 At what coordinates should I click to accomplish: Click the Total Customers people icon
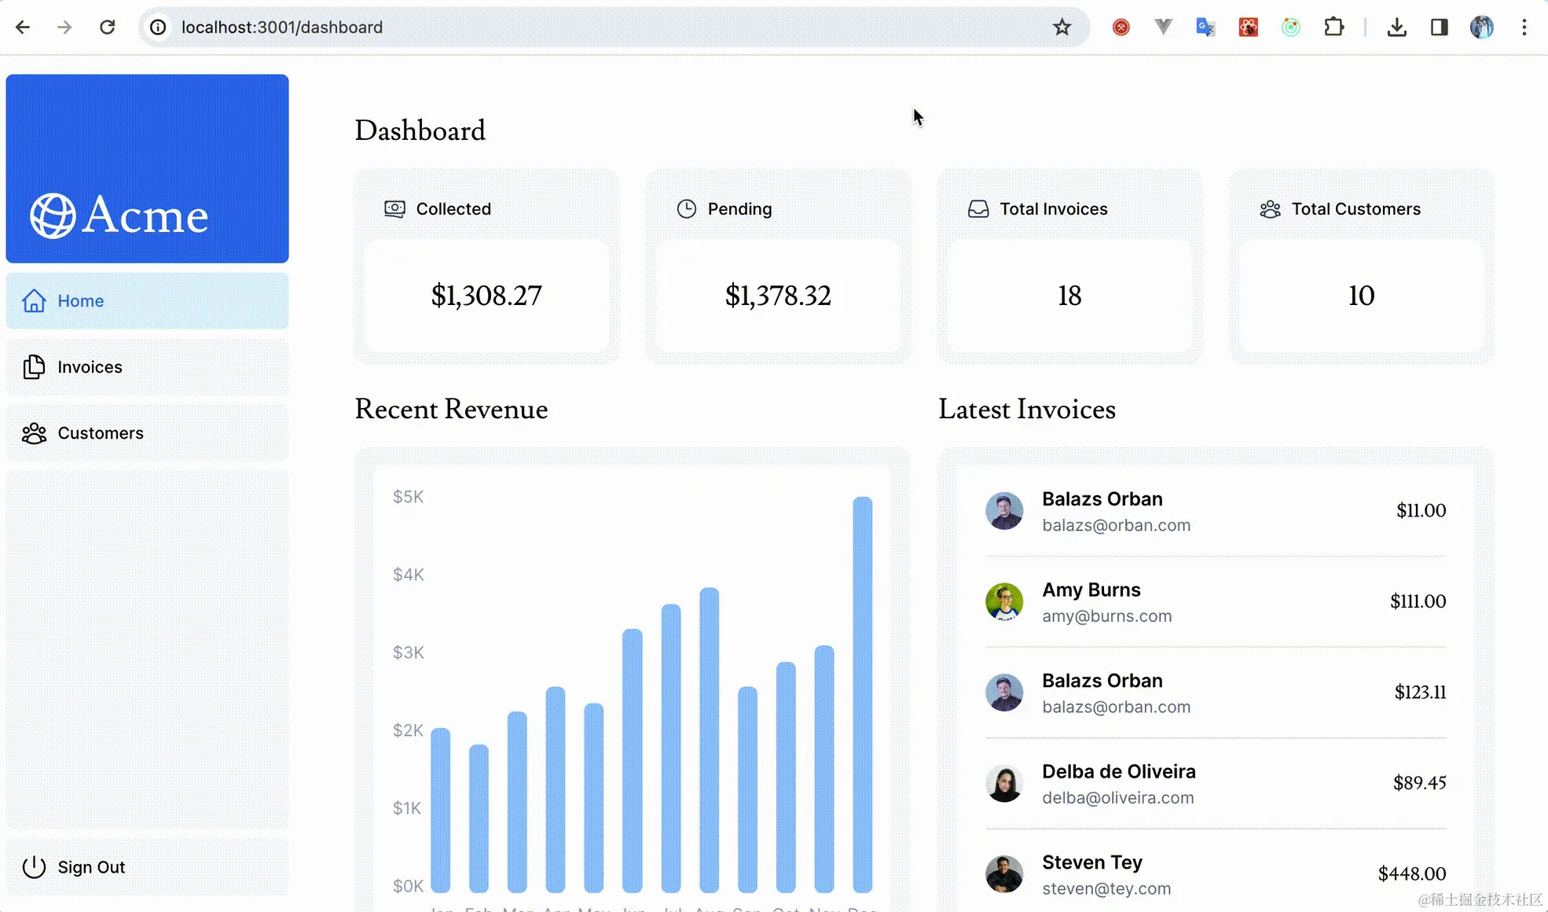[1270, 209]
